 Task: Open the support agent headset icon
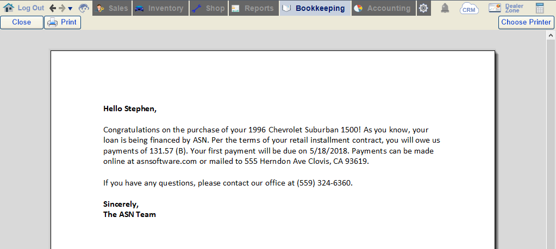click(84, 8)
